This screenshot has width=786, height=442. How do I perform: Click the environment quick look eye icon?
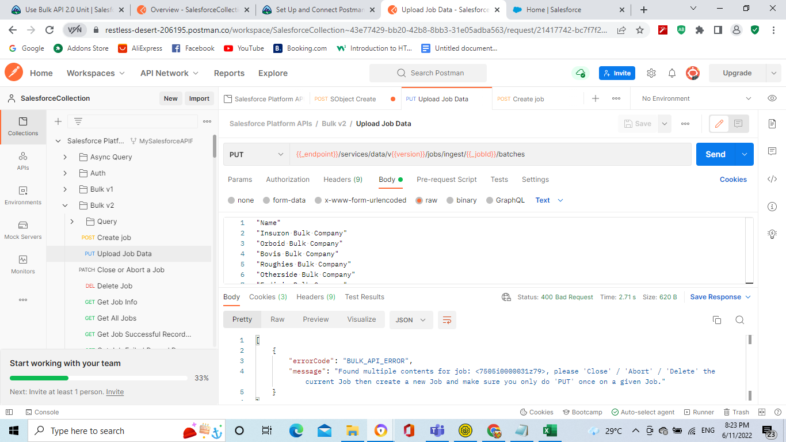click(772, 98)
